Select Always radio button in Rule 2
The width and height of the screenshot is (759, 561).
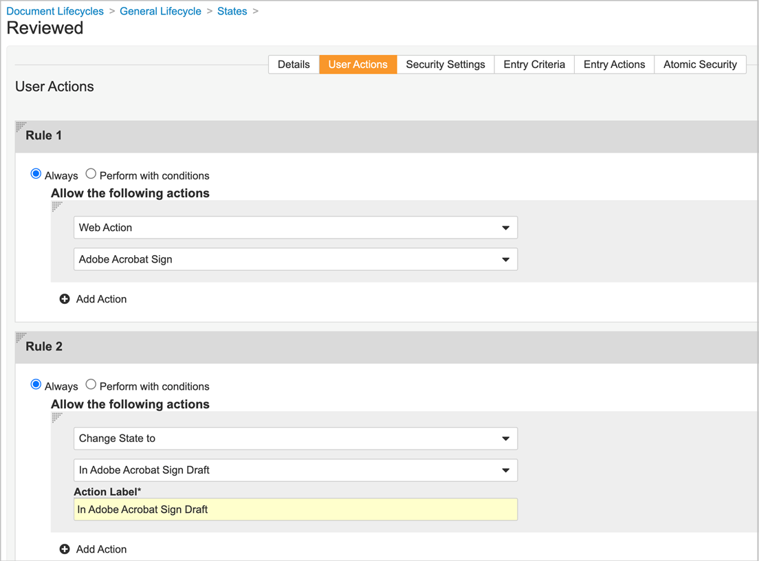click(36, 385)
